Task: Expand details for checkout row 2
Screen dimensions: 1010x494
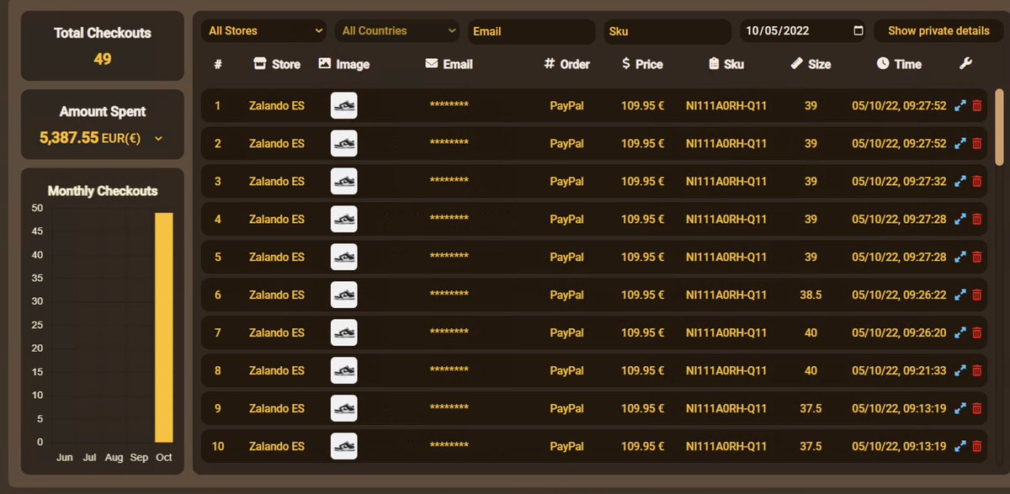Action: pyautogui.click(x=960, y=144)
